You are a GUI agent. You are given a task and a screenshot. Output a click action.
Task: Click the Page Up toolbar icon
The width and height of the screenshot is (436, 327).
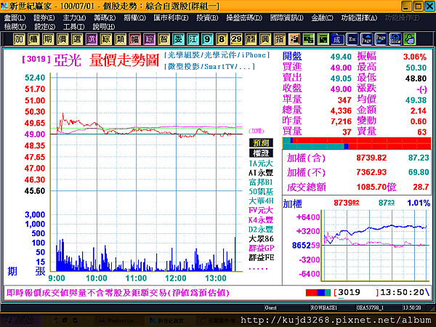(x=366, y=39)
